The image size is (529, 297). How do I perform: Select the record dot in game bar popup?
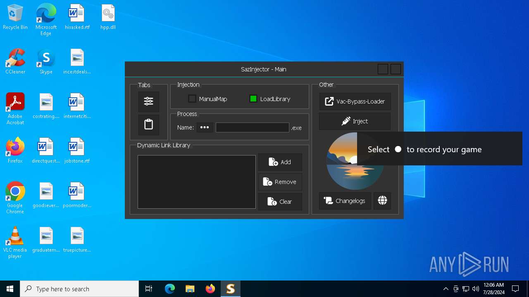[x=398, y=149]
